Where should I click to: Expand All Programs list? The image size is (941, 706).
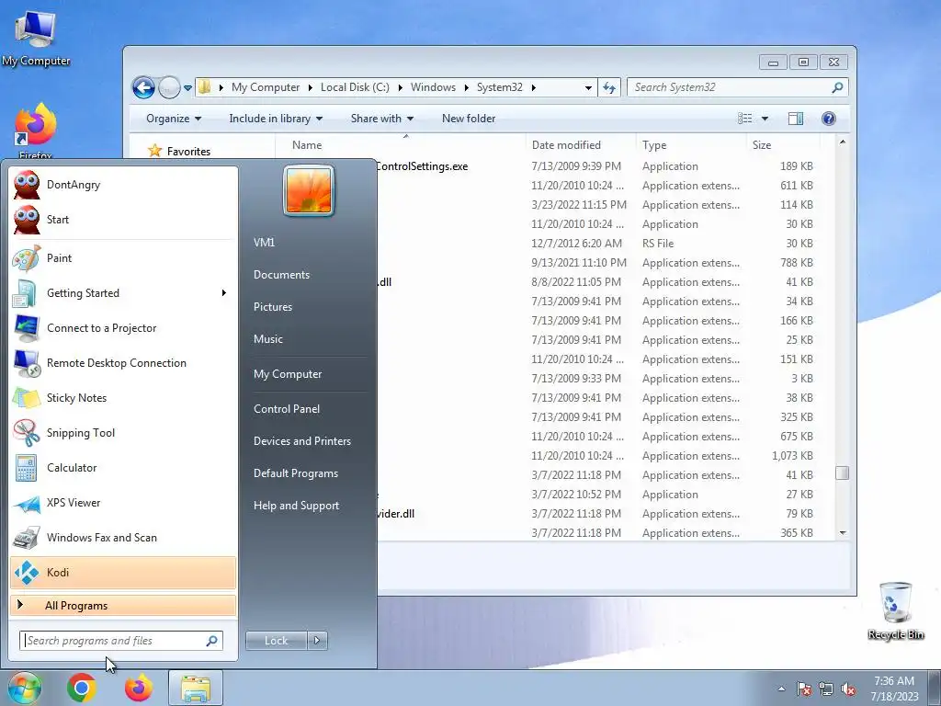click(x=122, y=606)
